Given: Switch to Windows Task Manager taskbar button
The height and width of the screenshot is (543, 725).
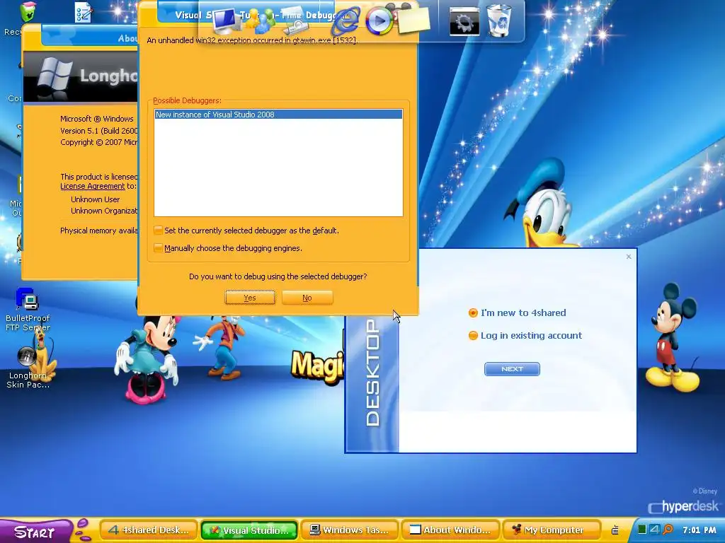Looking at the screenshot, I should 350,530.
